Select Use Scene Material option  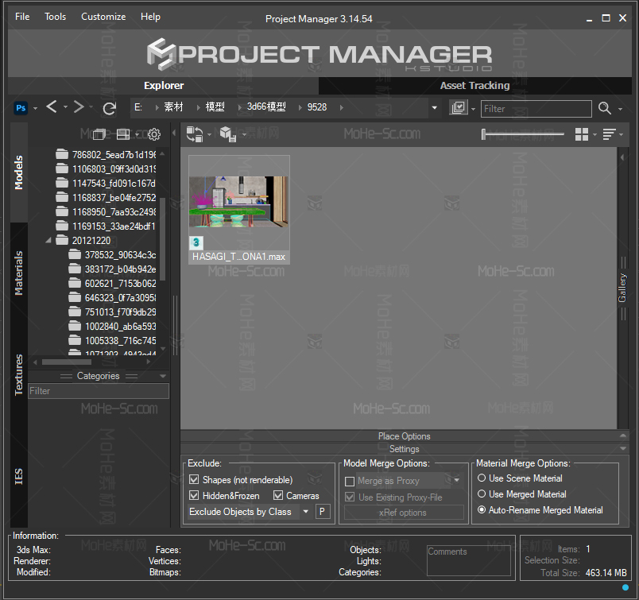click(482, 478)
